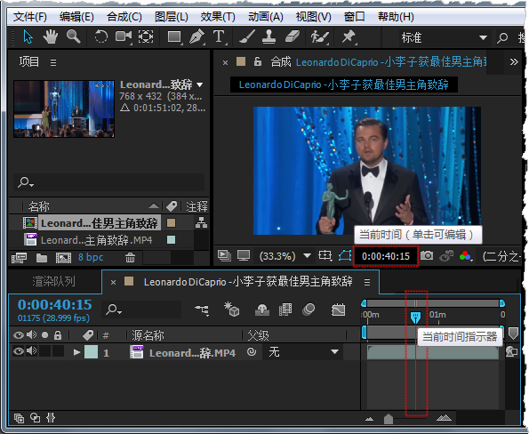The height and width of the screenshot is (434, 529).
Task: Open the 项目 panel menu icon
Action: [x=53, y=62]
